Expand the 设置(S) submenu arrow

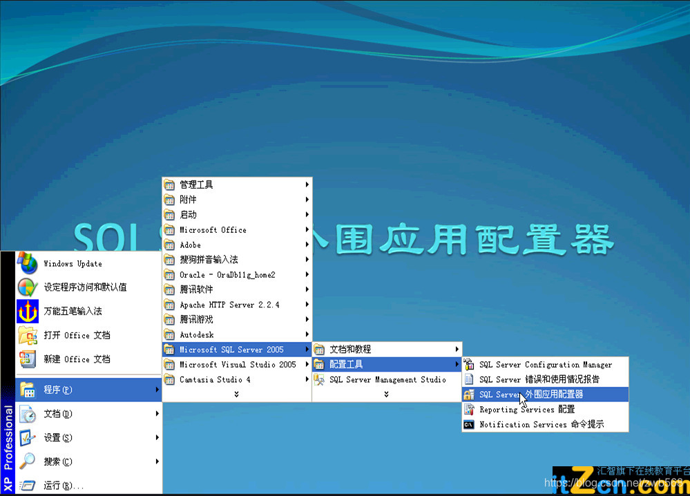157,437
